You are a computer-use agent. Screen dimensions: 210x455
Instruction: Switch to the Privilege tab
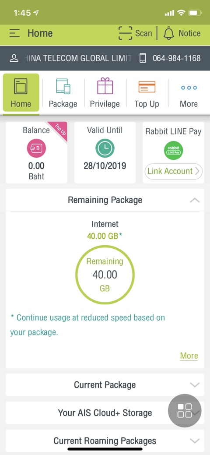(105, 93)
